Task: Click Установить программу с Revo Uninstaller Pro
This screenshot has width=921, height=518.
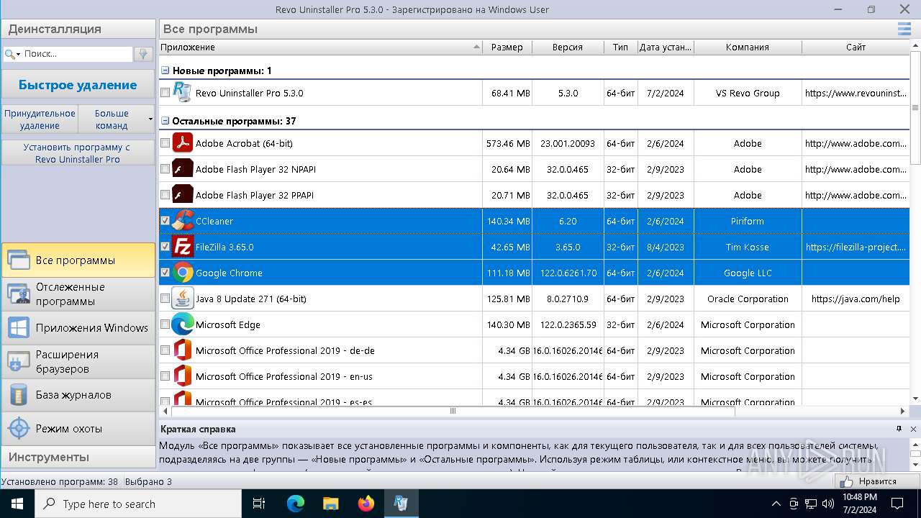Action: (78, 153)
